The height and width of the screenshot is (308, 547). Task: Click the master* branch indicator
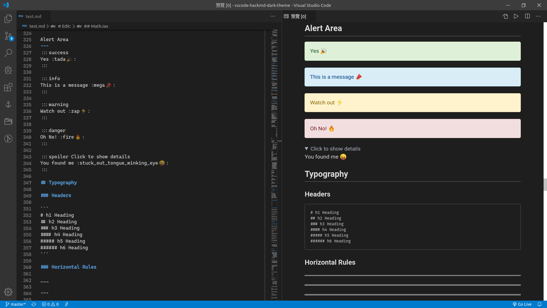pyautogui.click(x=16, y=304)
